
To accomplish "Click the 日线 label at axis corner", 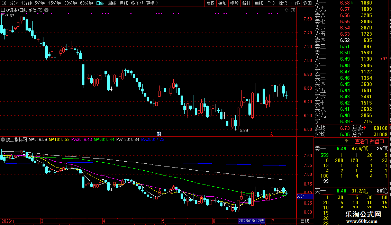I will 305,221.
